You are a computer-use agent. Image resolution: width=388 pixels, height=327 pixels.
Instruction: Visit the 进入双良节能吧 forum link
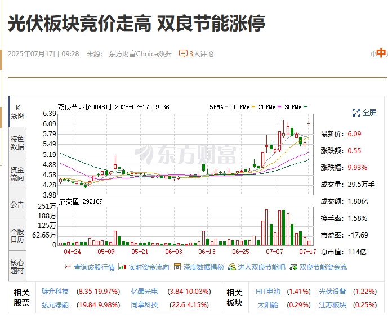tap(261, 267)
